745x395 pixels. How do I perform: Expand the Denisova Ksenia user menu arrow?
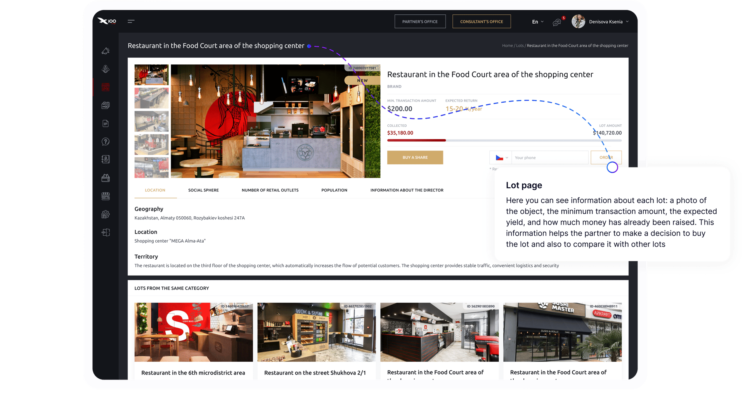click(627, 22)
